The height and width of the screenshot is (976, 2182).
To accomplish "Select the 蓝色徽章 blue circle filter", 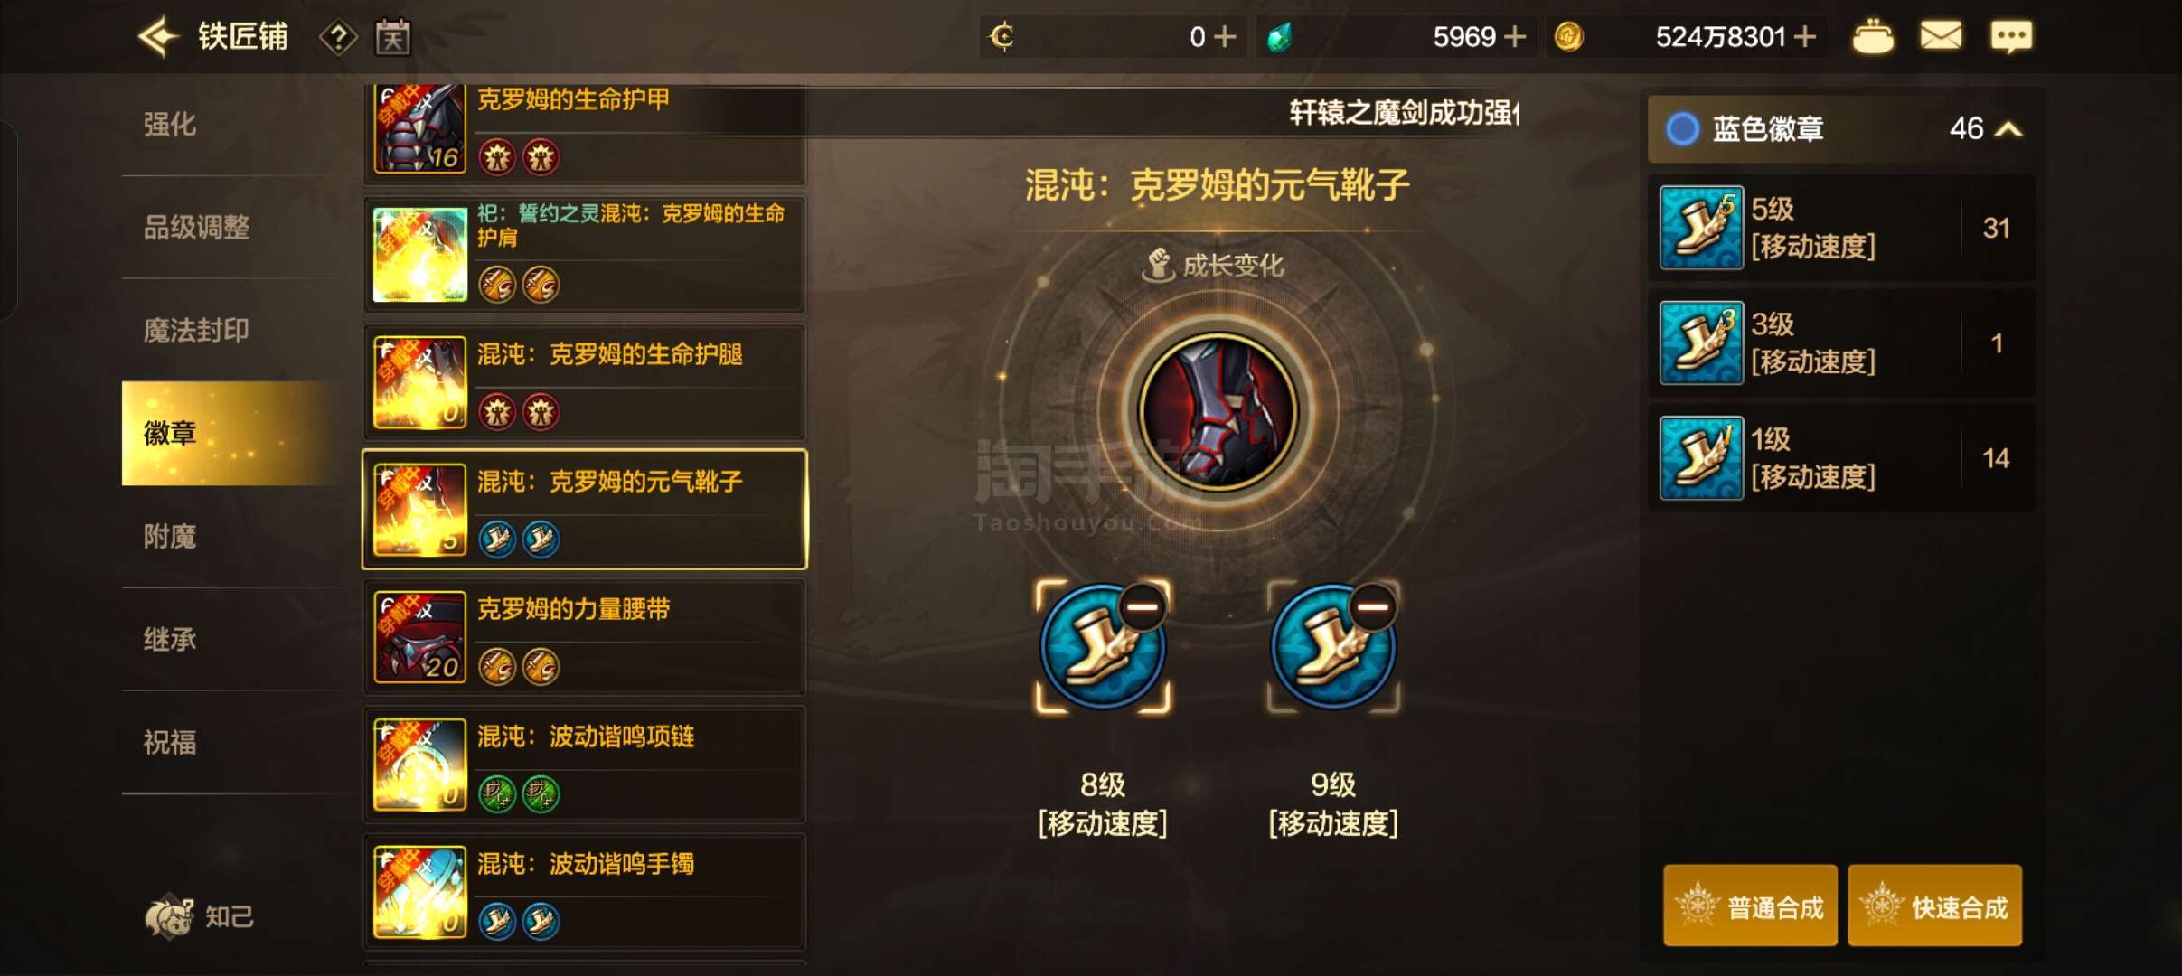I will click(1682, 129).
